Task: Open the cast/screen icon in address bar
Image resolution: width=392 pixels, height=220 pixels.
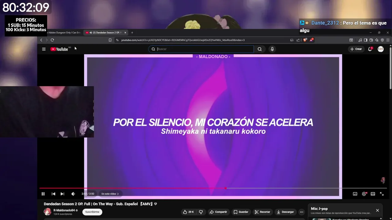Action: [292, 40]
